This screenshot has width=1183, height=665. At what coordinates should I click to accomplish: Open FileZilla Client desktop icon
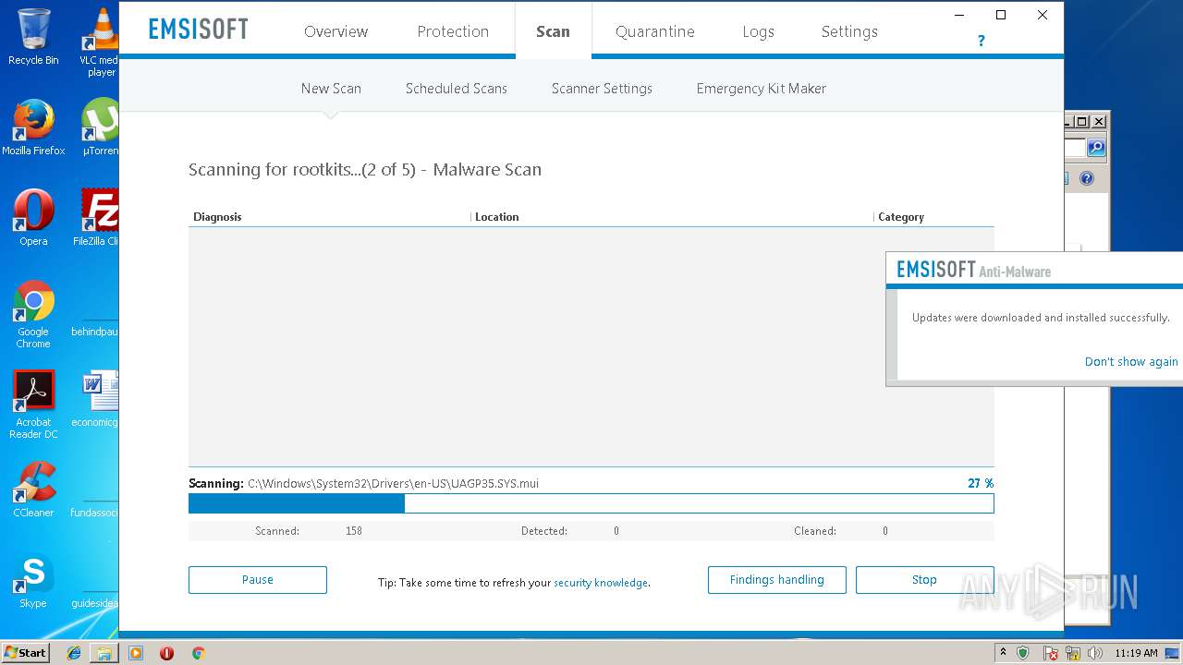coord(96,218)
